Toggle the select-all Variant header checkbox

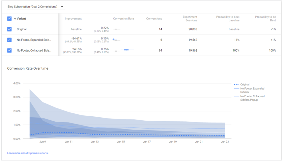tap(9, 19)
